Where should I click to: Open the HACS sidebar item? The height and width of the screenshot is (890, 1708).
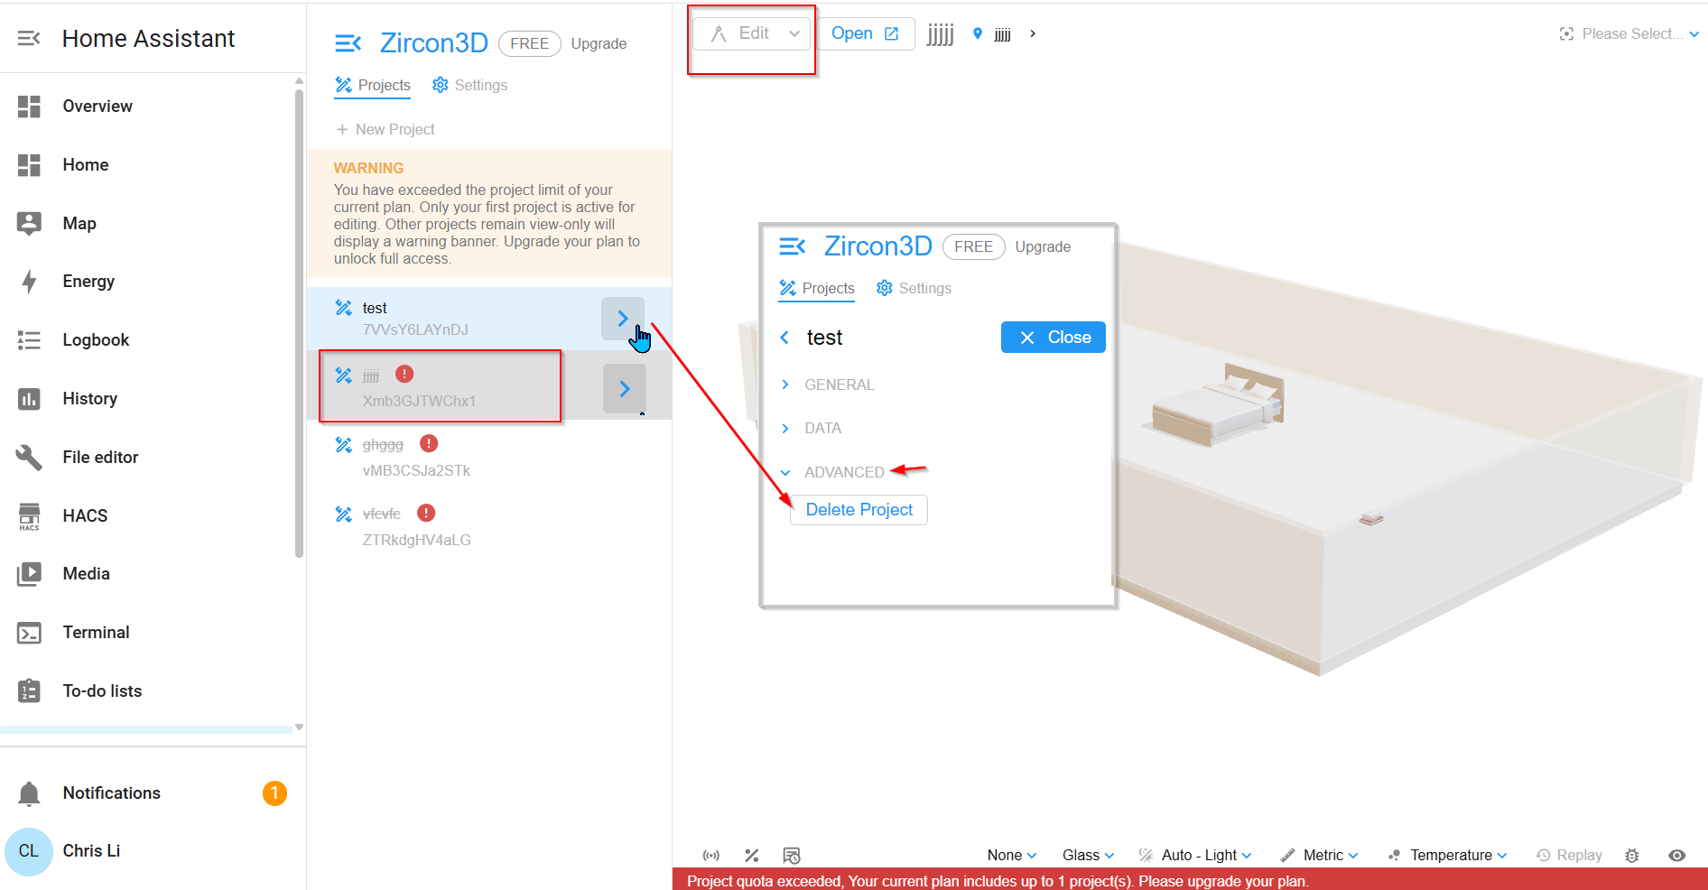click(85, 515)
